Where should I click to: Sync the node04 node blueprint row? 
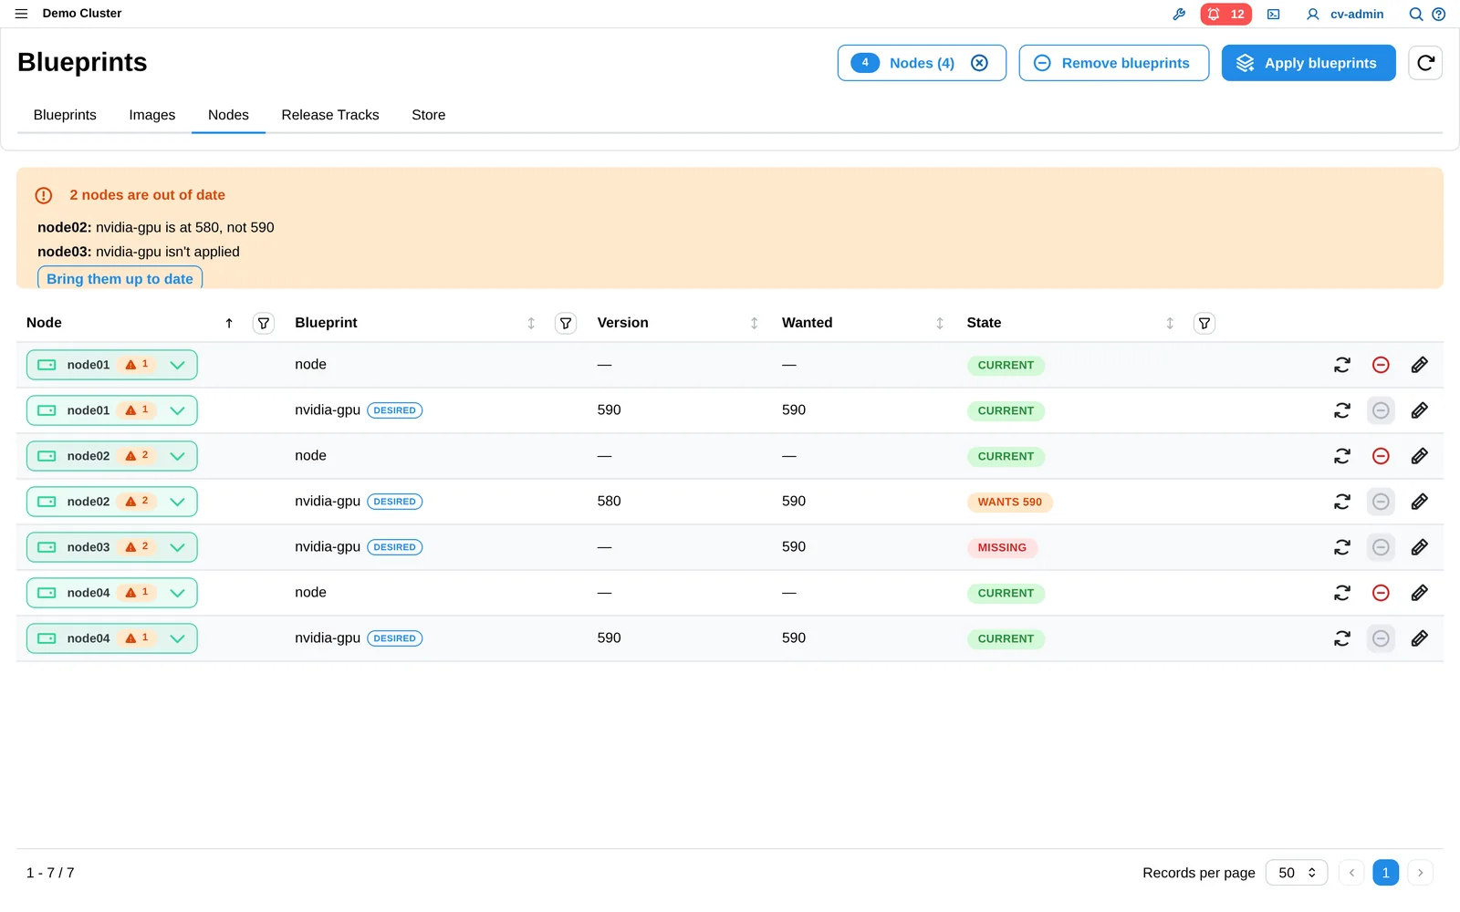point(1342,593)
